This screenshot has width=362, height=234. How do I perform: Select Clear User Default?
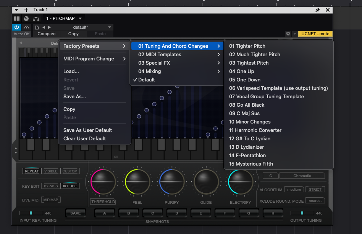pos(94,138)
